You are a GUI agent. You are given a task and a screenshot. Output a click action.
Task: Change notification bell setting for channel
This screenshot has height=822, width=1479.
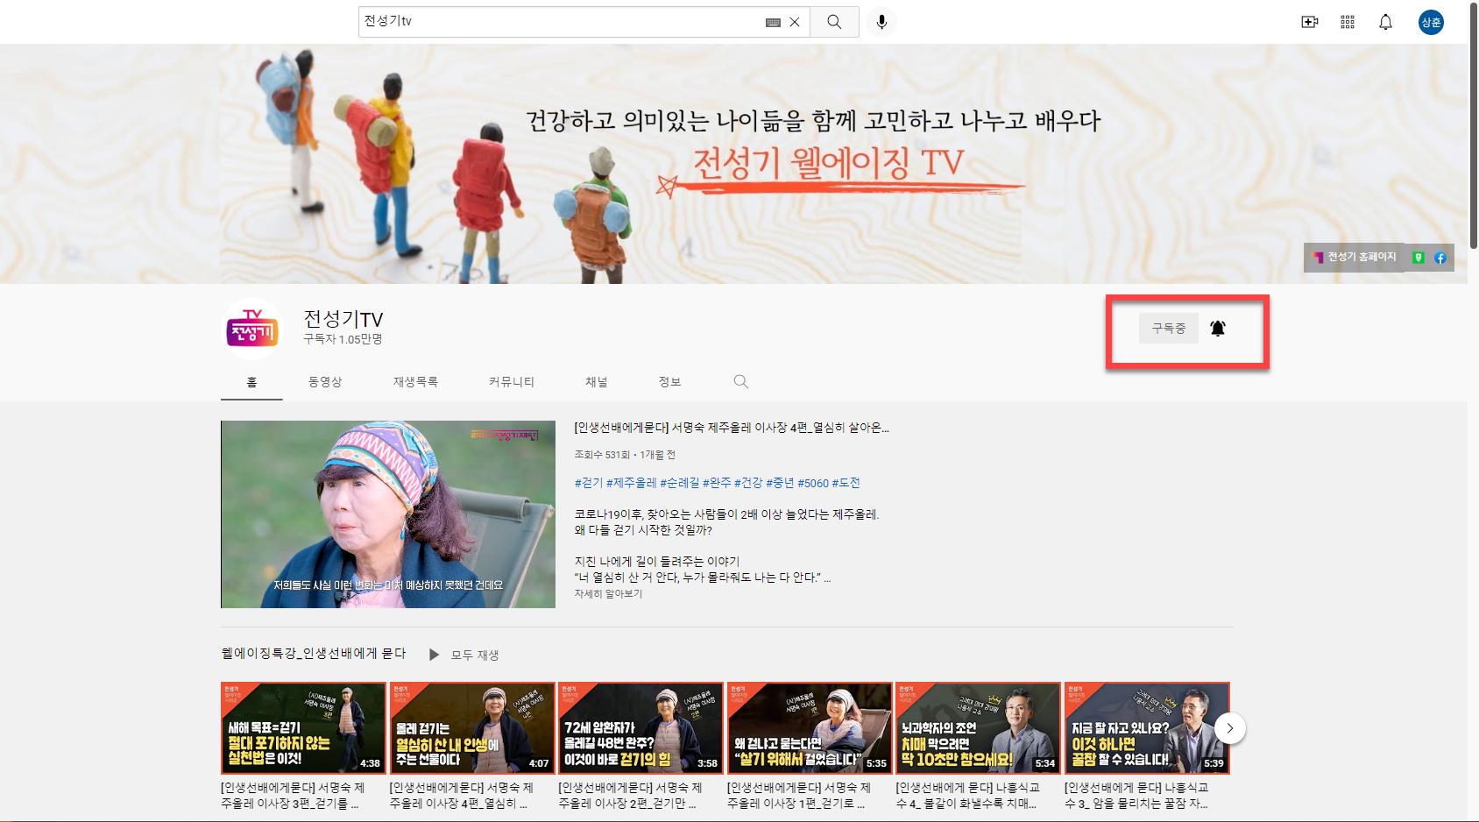tap(1218, 329)
